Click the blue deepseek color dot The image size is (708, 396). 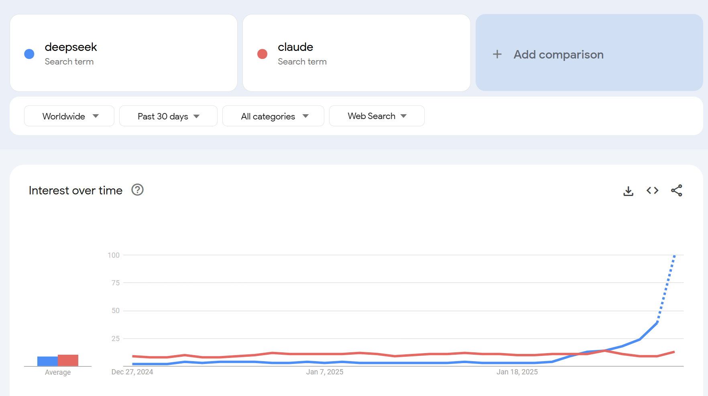(x=29, y=54)
